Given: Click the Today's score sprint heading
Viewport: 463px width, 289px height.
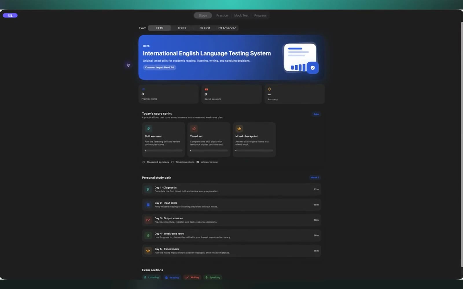Looking at the screenshot, I should click(157, 114).
